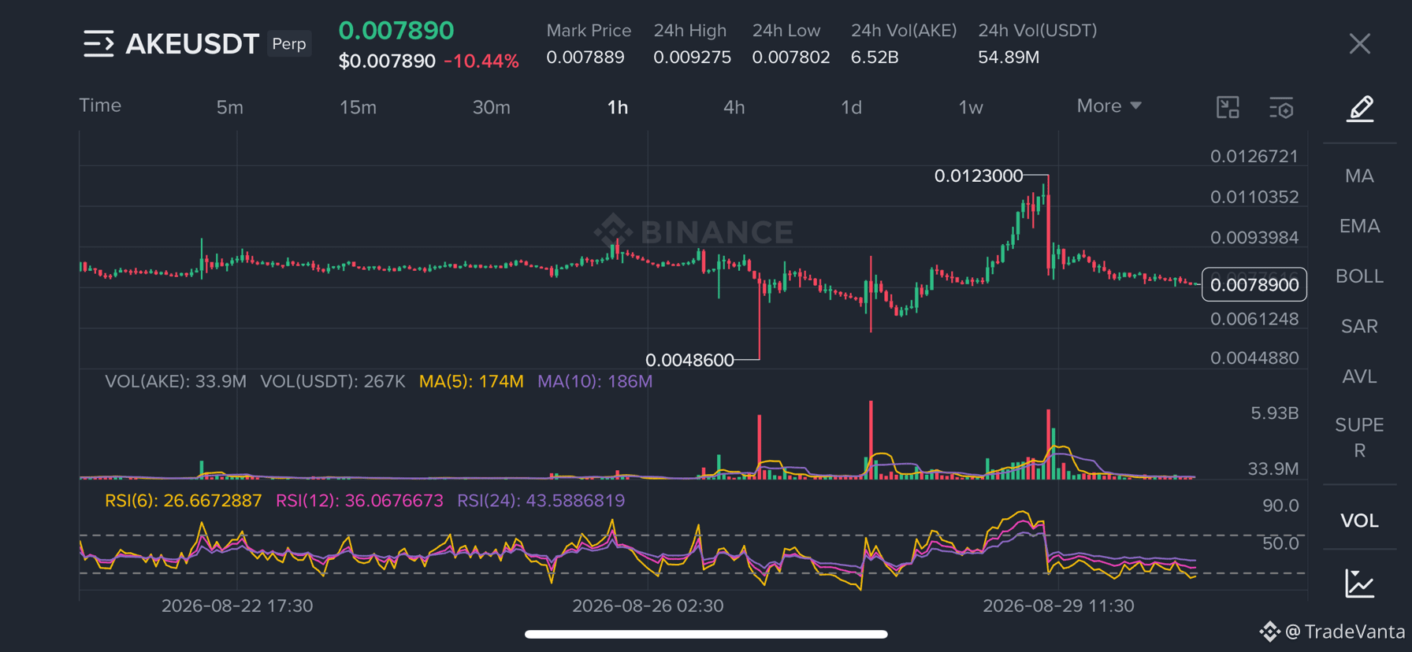Switch to the 30m timeframe

pyautogui.click(x=492, y=107)
